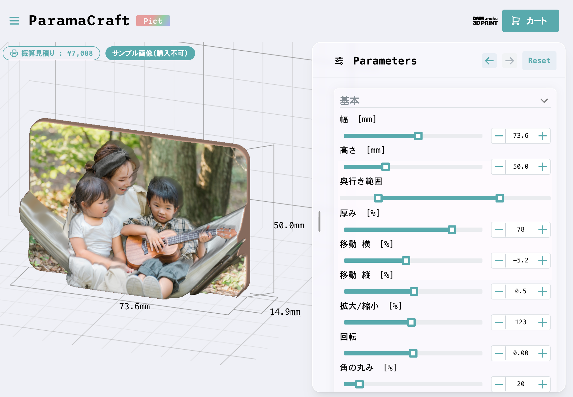
Task: Increase vertical move (移動 縦) value
Action: tap(542, 291)
